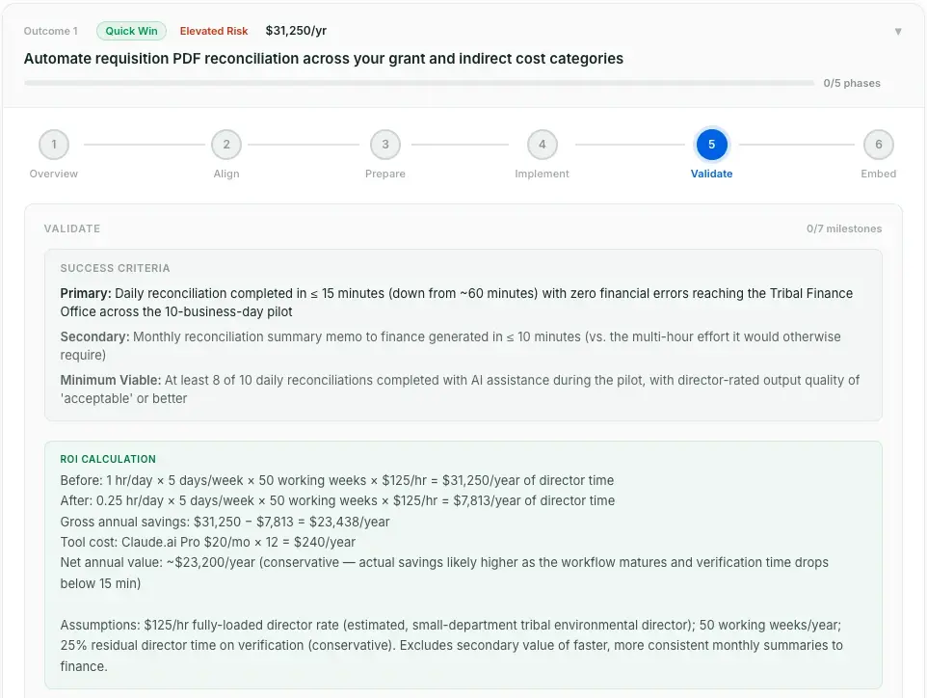927x698 pixels.
Task: Select the Align phase step
Action: coord(226,145)
